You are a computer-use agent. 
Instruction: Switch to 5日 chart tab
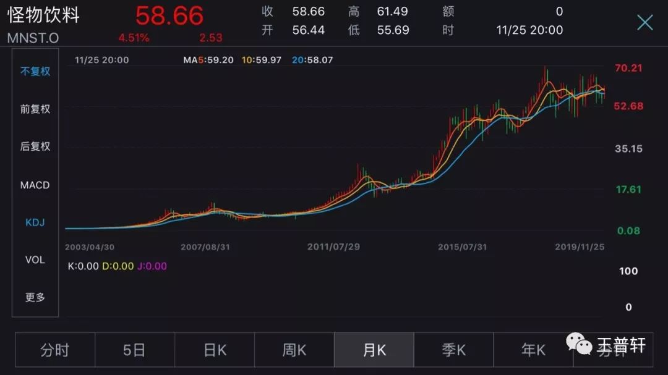pos(135,350)
